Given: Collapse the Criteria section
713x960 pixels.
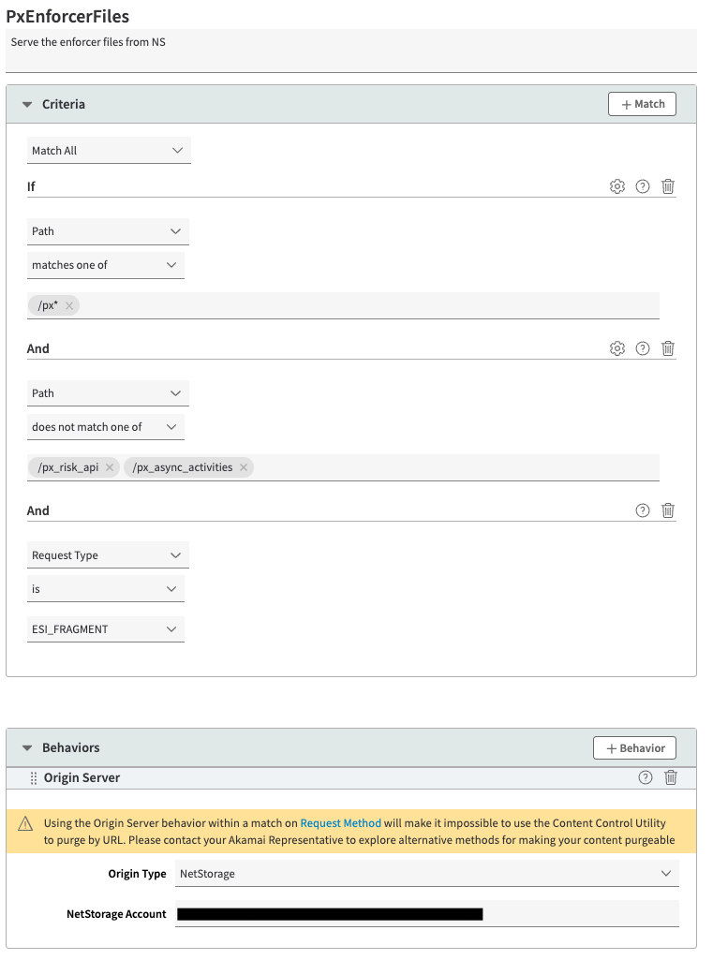Looking at the screenshot, I should [x=27, y=105].
